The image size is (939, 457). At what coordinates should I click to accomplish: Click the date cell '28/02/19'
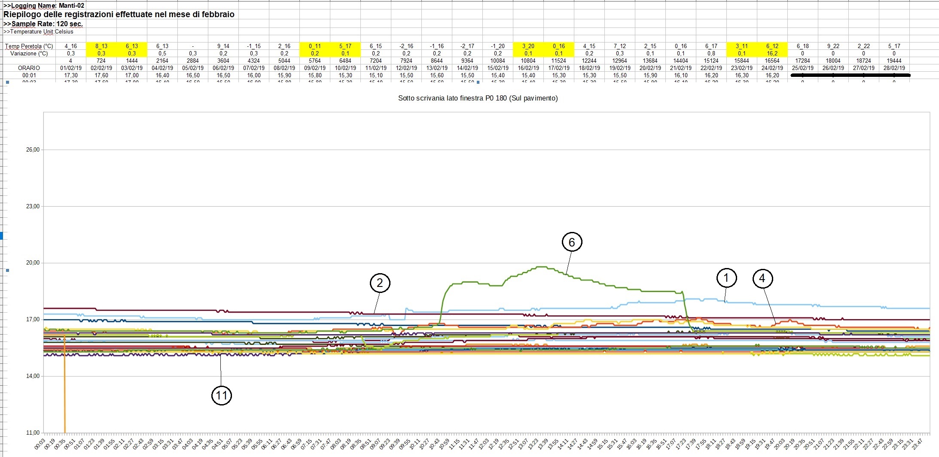894,68
